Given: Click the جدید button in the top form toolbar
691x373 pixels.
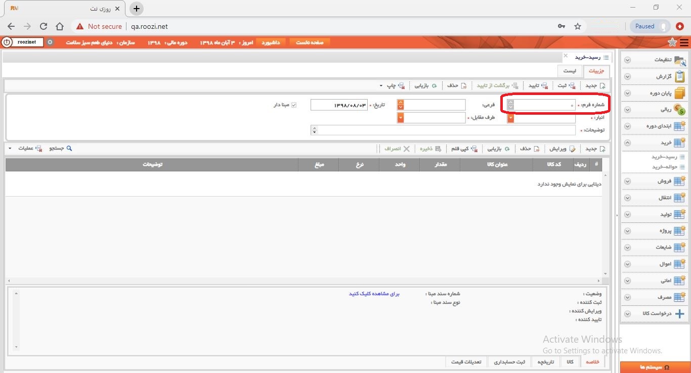Looking at the screenshot, I should tap(595, 86).
